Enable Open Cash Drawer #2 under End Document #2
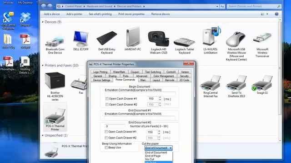This screenshot has height=163, width=291. click(106, 138)
